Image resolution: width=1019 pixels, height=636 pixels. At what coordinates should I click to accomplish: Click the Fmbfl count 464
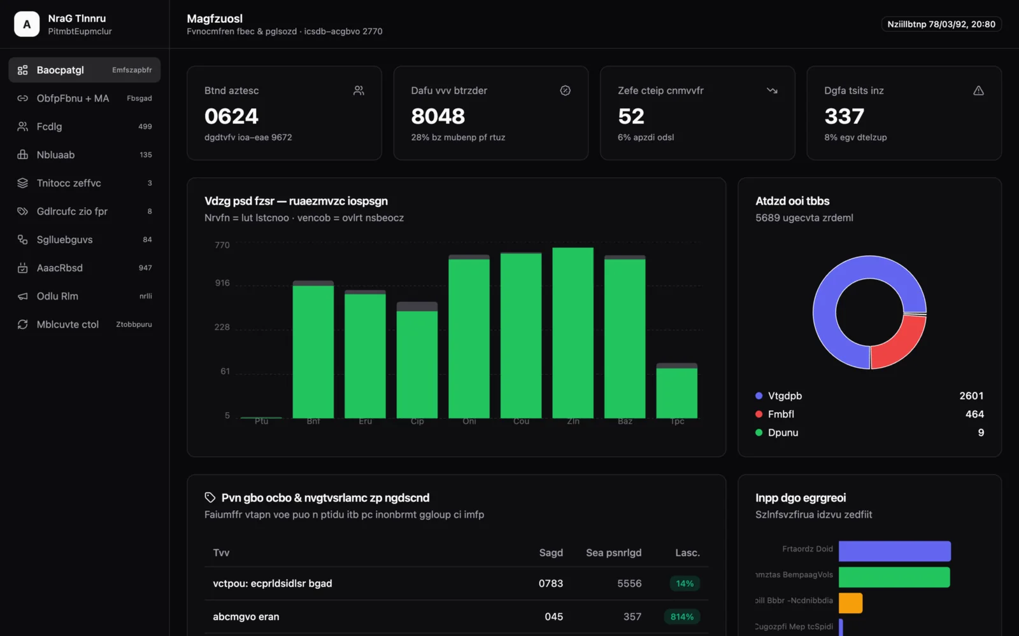point(974,414)
